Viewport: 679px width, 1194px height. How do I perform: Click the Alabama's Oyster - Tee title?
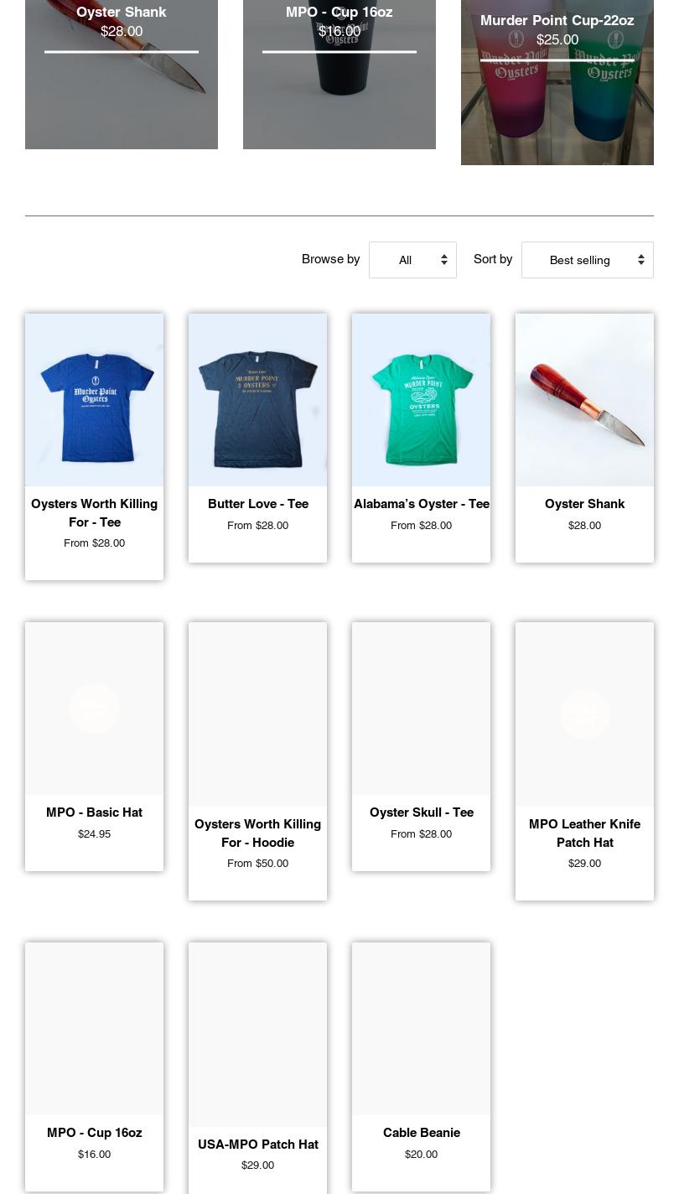[x=421, y=504]
